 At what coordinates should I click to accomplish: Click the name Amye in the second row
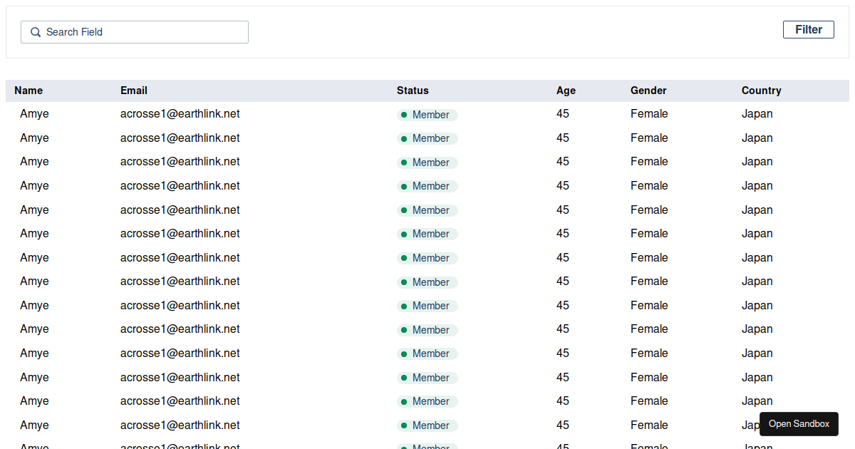34,138
